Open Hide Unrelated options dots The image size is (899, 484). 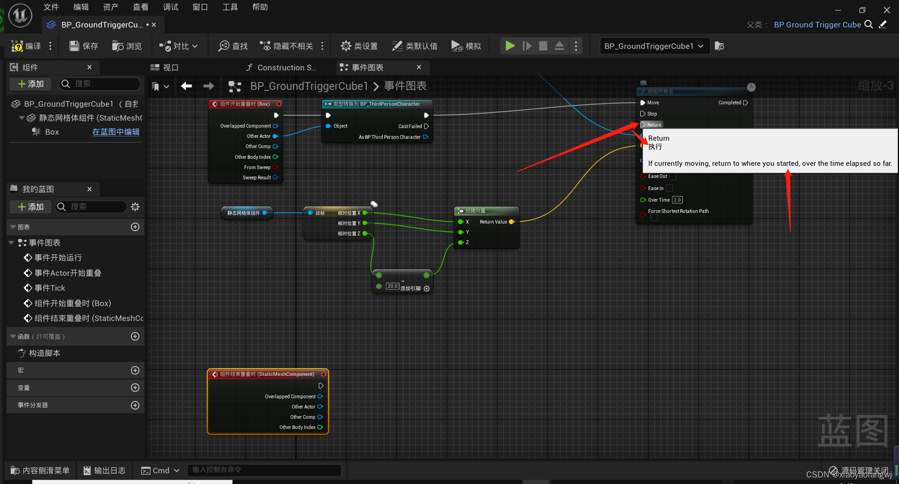(322, 46)
